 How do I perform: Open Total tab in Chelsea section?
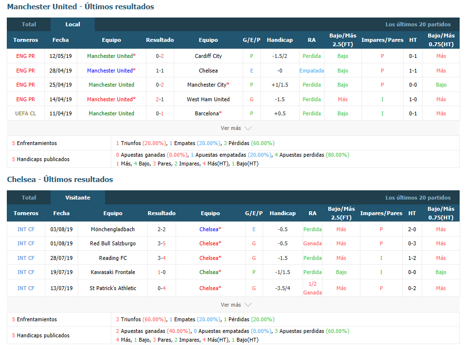[x=29, y=198]
